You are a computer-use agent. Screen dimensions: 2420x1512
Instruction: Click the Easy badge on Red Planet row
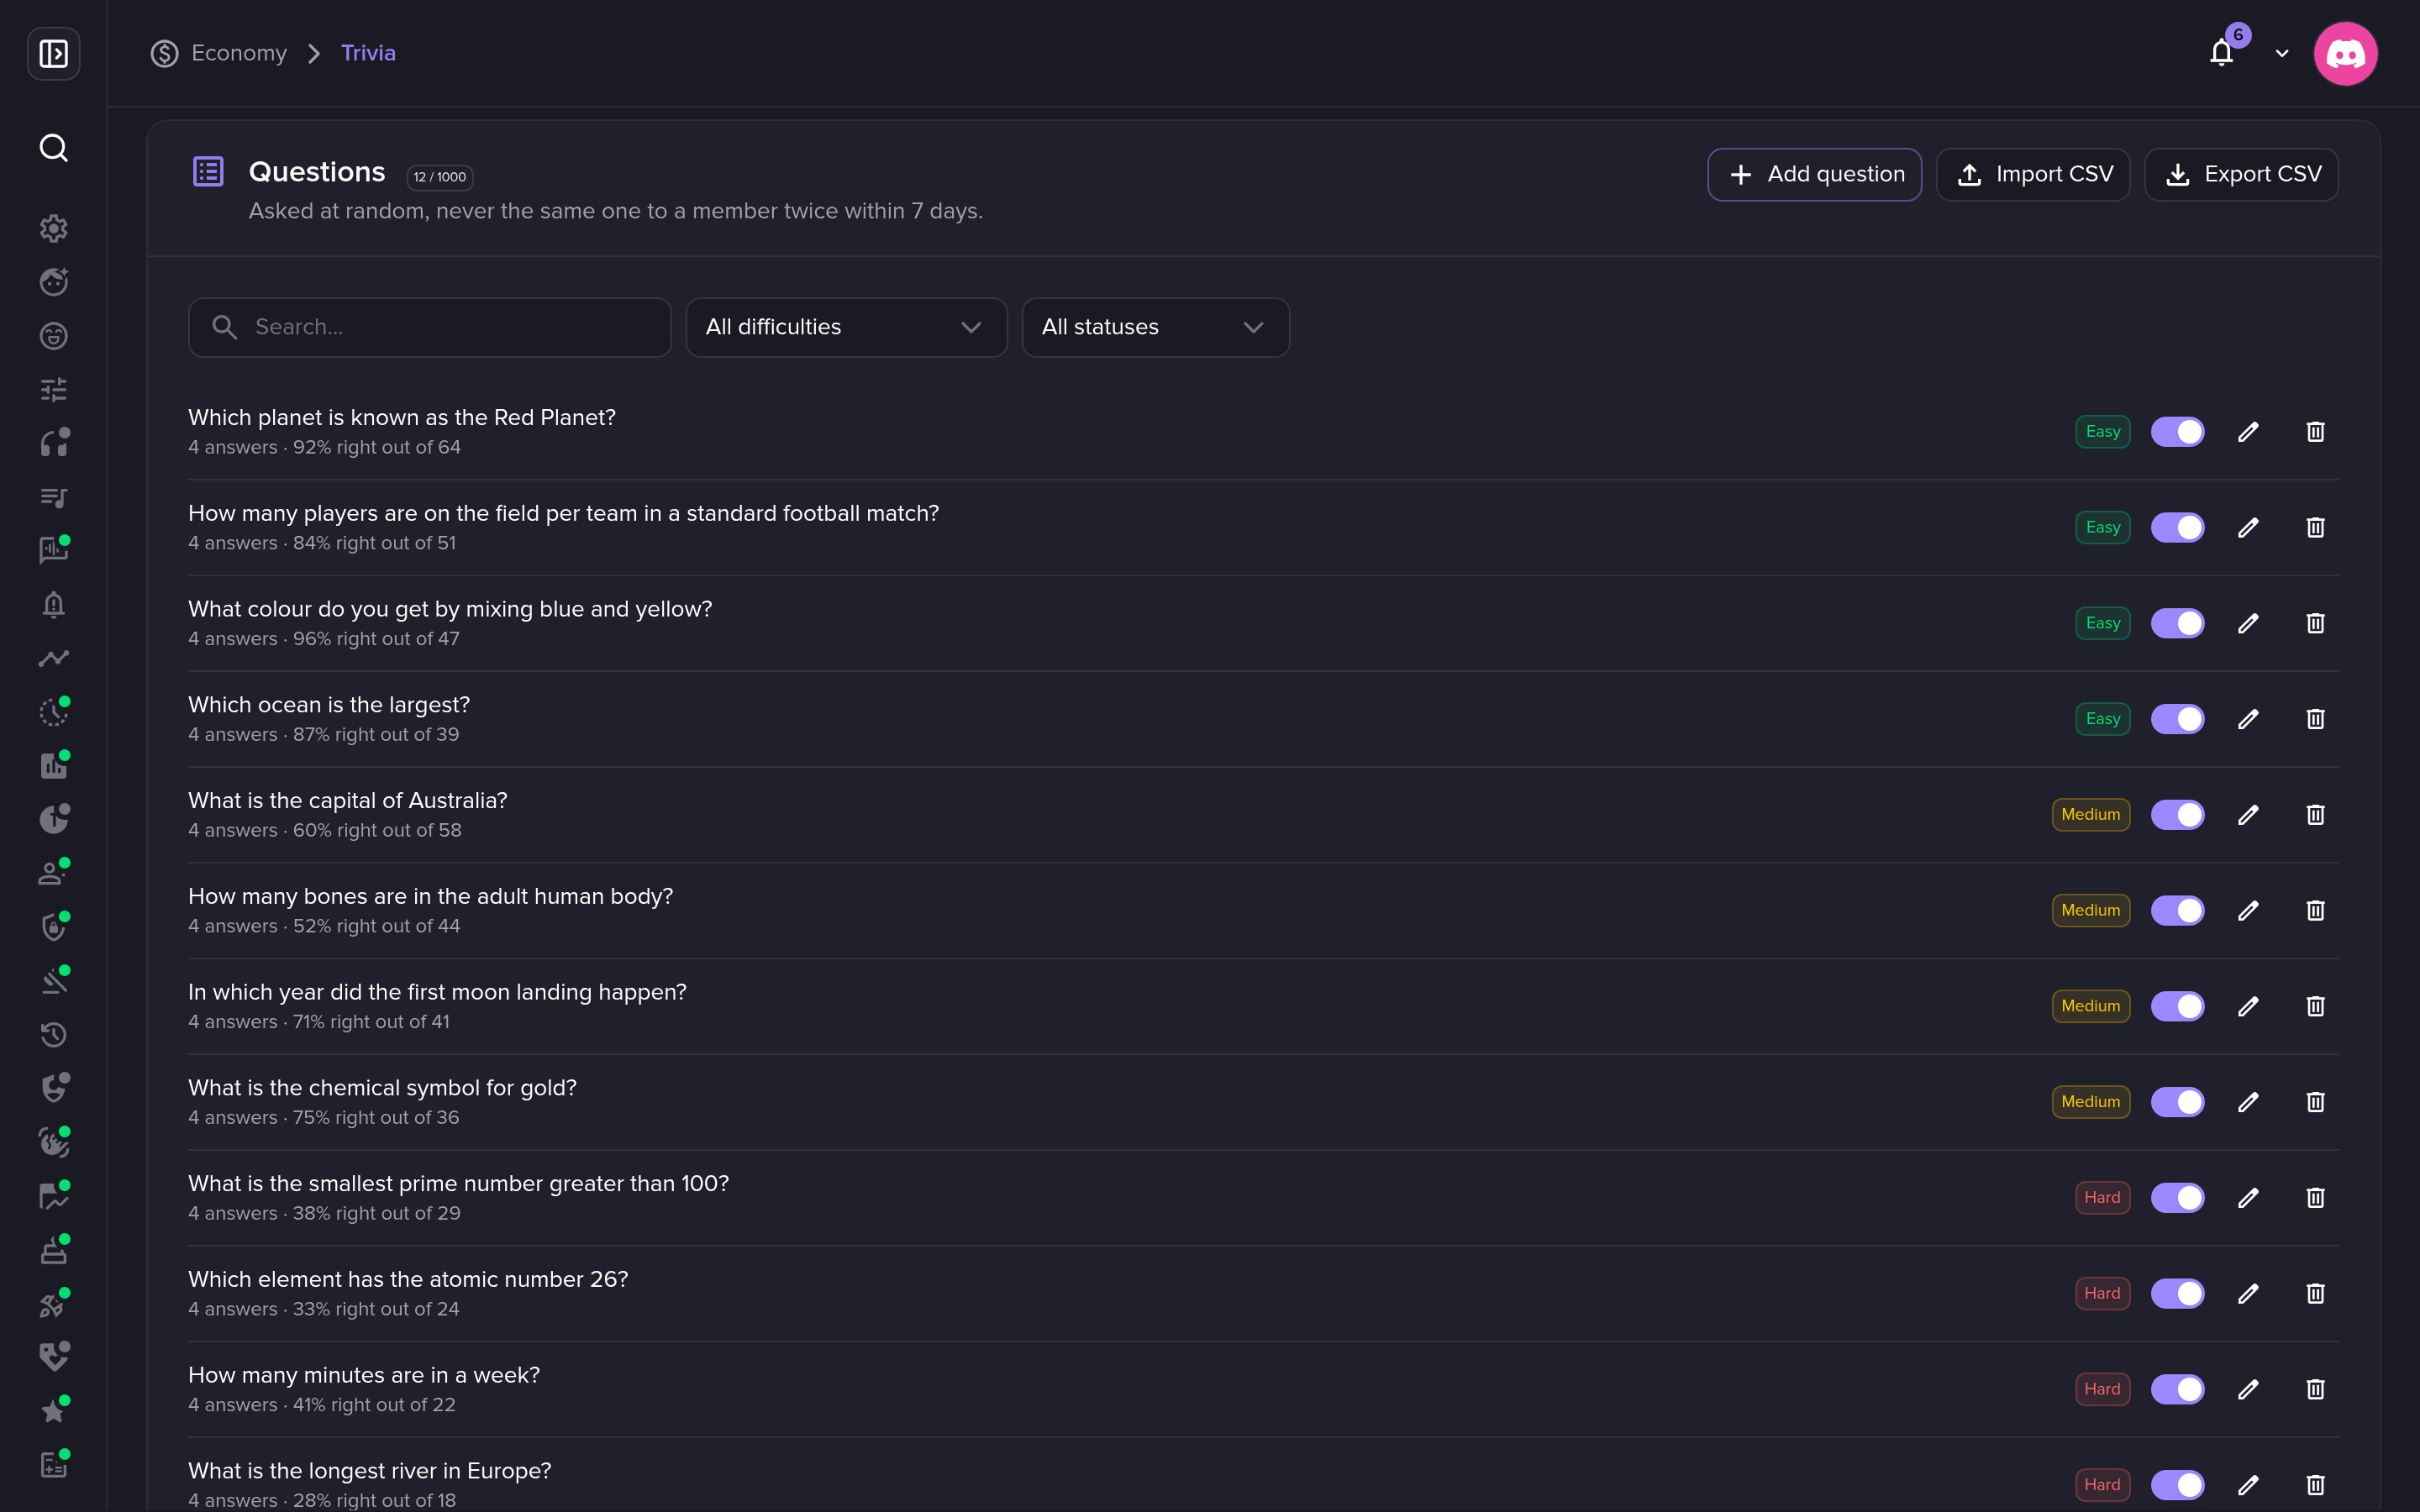tap(2102, 432)
